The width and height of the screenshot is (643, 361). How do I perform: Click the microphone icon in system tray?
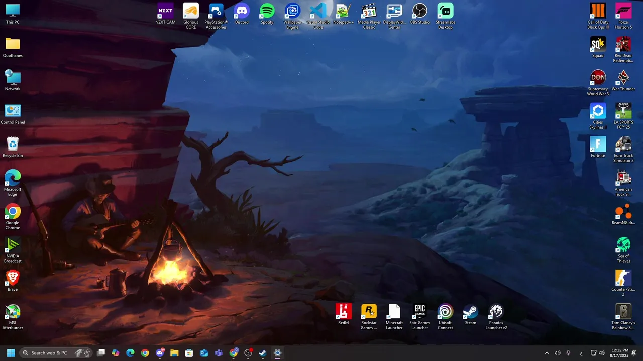pos(568,353)
